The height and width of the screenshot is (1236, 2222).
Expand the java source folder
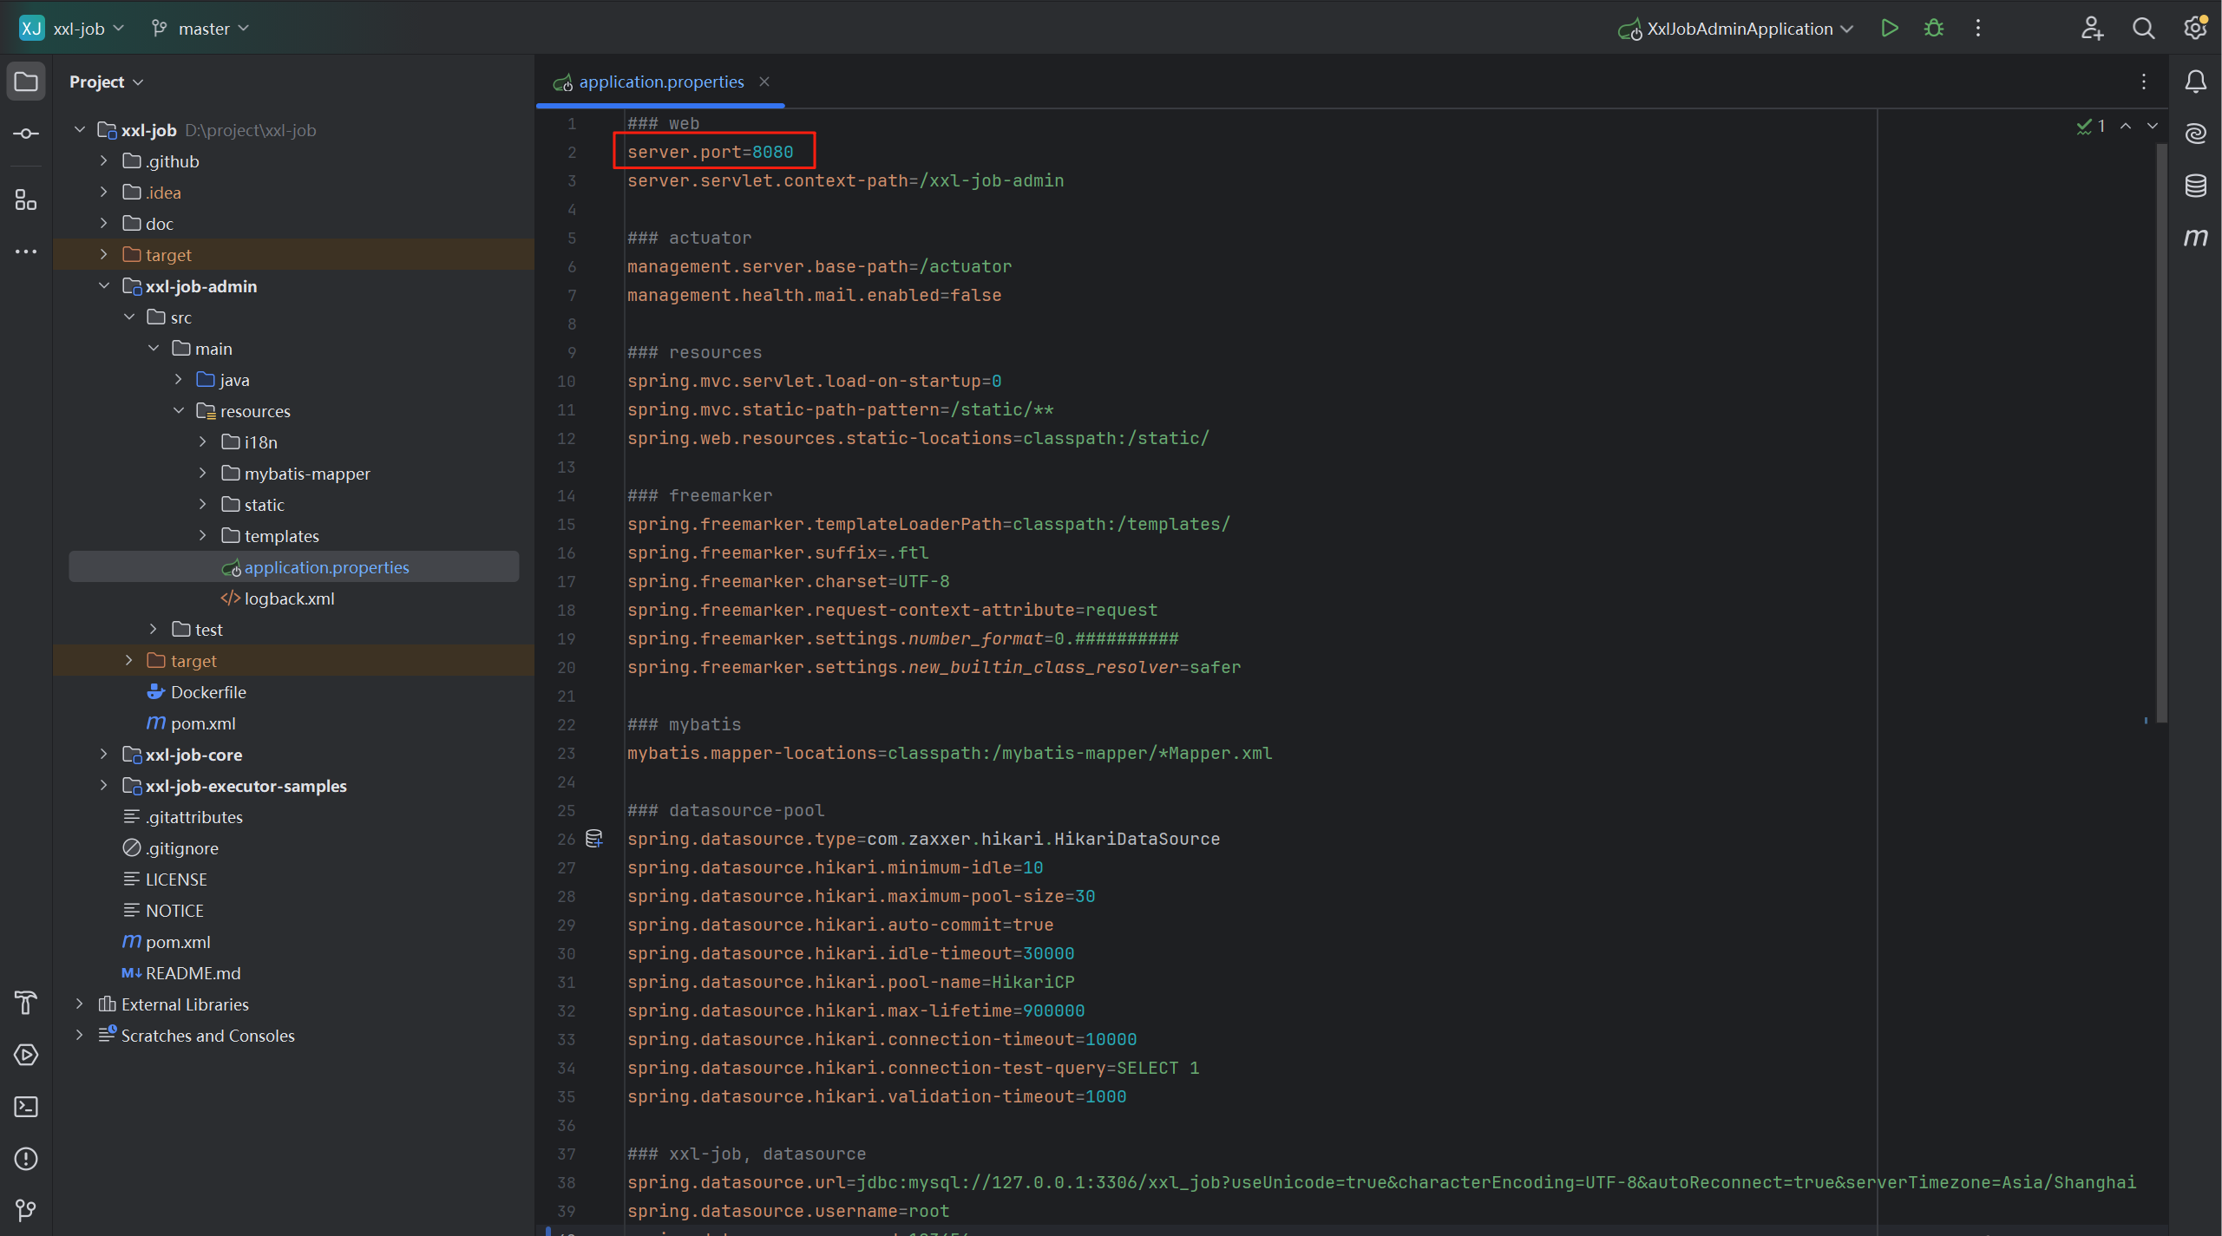click(179, 380)
